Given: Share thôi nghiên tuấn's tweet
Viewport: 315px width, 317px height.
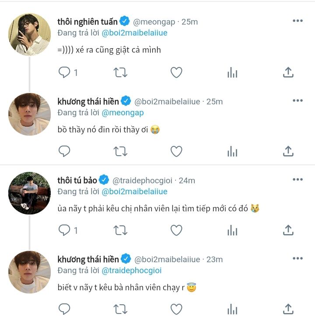Looking at the screenshot, I should click(x=288, y=73).
